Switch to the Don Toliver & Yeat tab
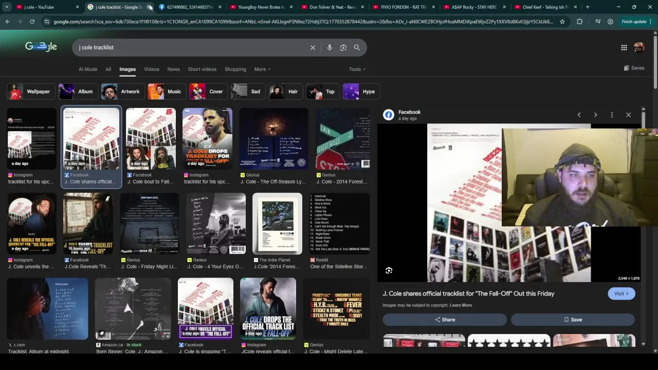This screenshot has width=658, height=370. [x=332, y=7]
